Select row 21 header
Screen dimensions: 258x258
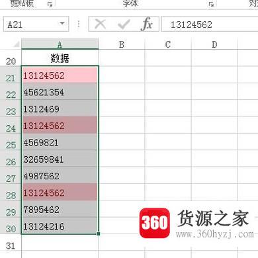11,75
